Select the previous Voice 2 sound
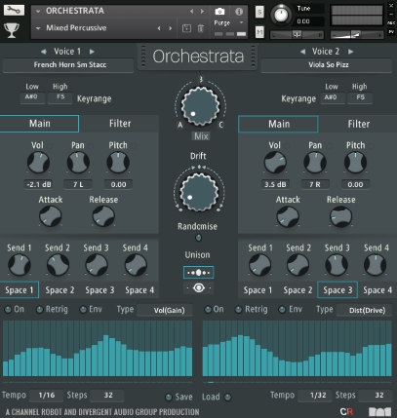The image size is (397, 418). click(x=302, y=52)
